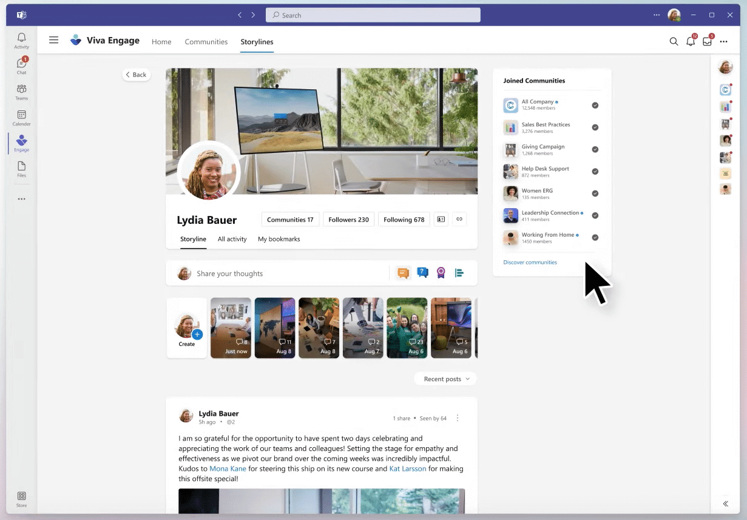Create a new story
The image size is (747, 520).
click(x=187, y=328)
